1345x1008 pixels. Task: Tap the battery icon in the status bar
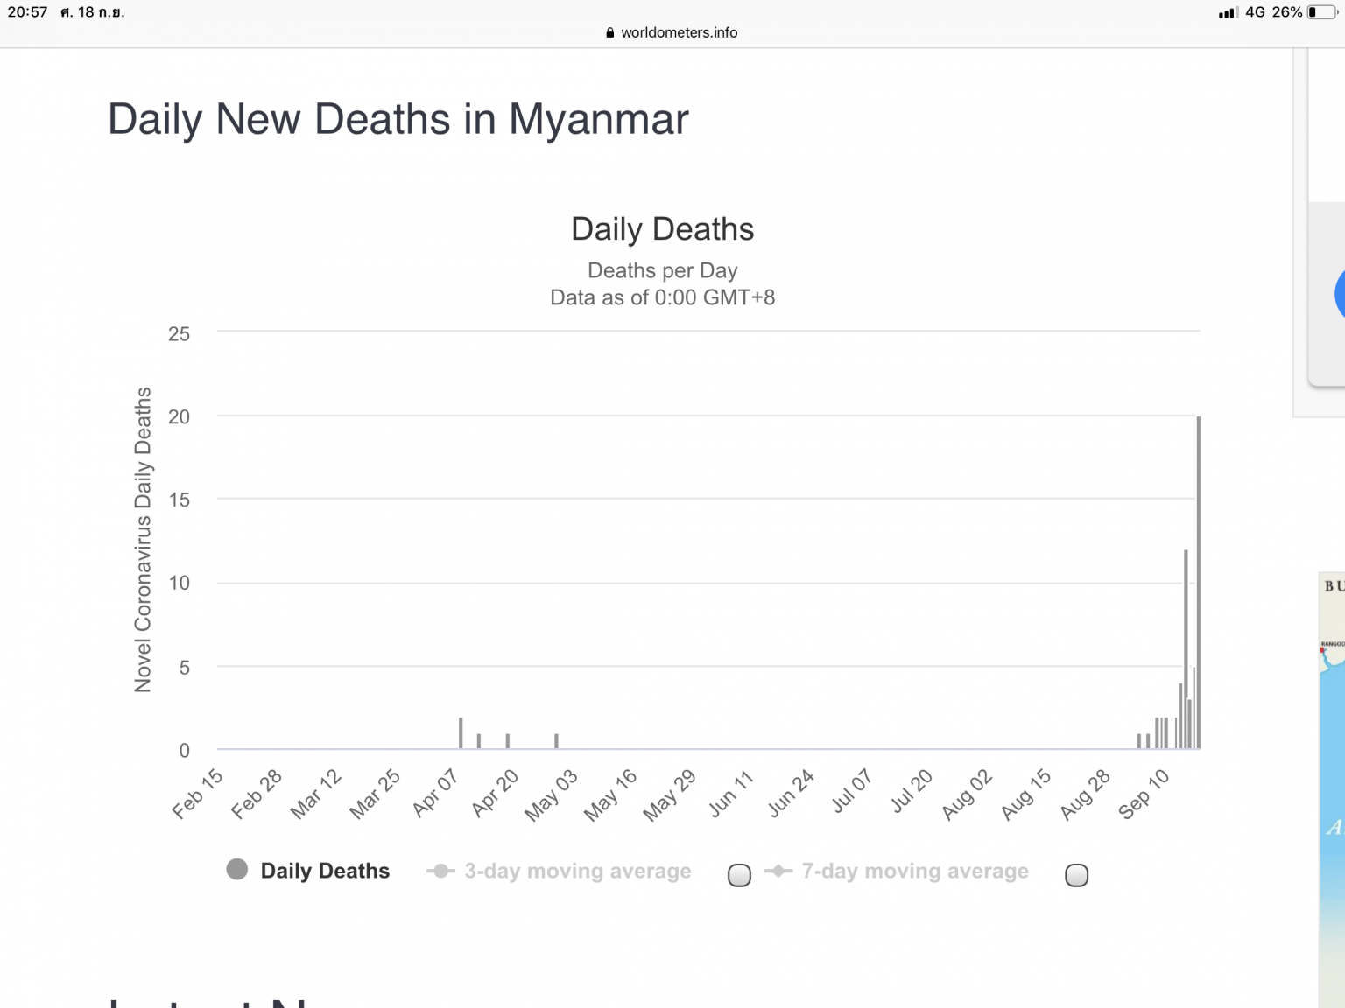(1322, 12)
